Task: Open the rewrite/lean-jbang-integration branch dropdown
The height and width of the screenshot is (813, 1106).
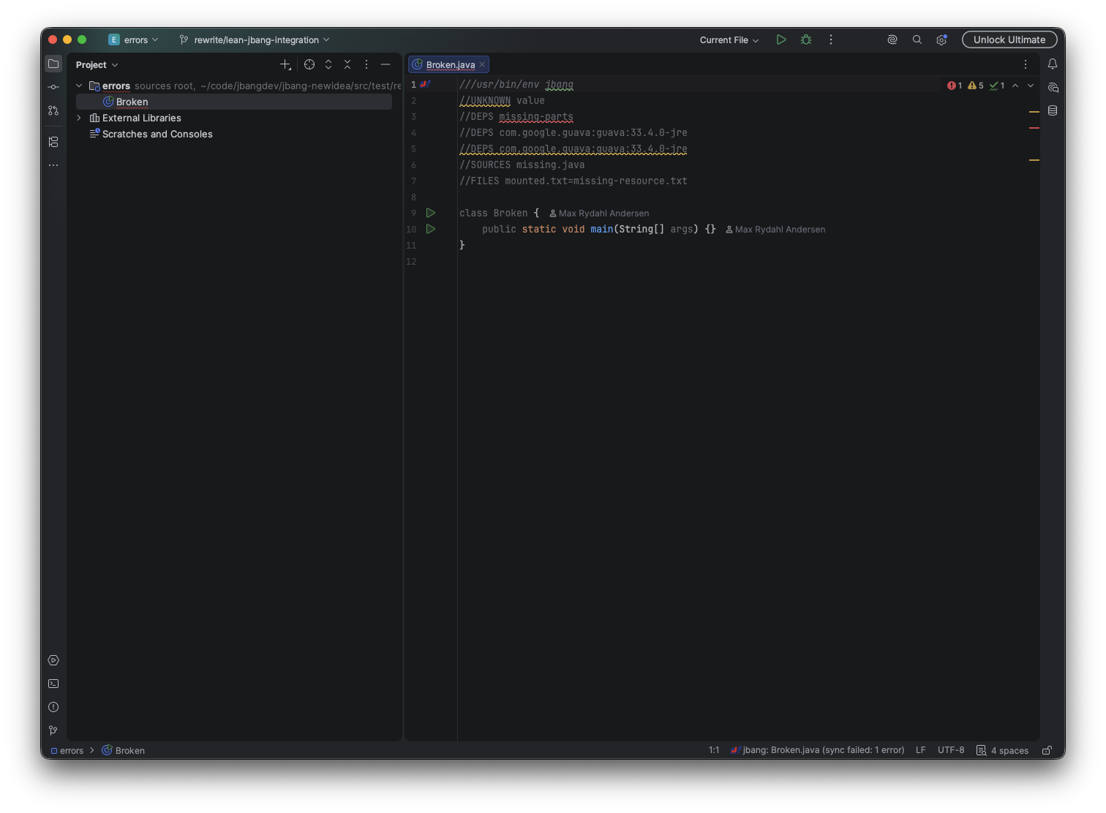Action: click(x=255, y=39)
